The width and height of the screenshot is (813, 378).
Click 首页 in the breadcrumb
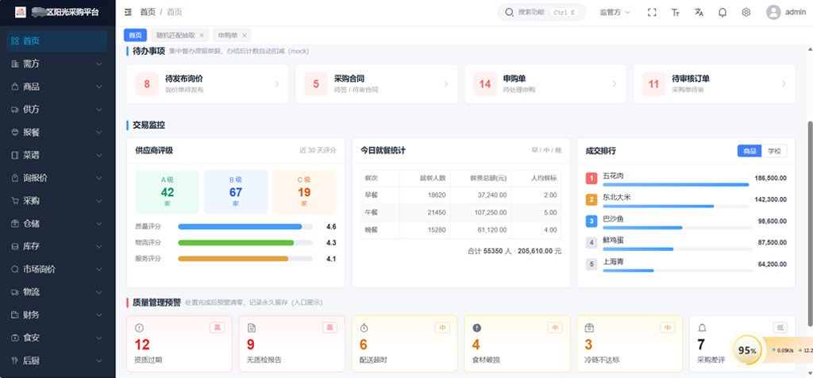[x=148, y=12]
